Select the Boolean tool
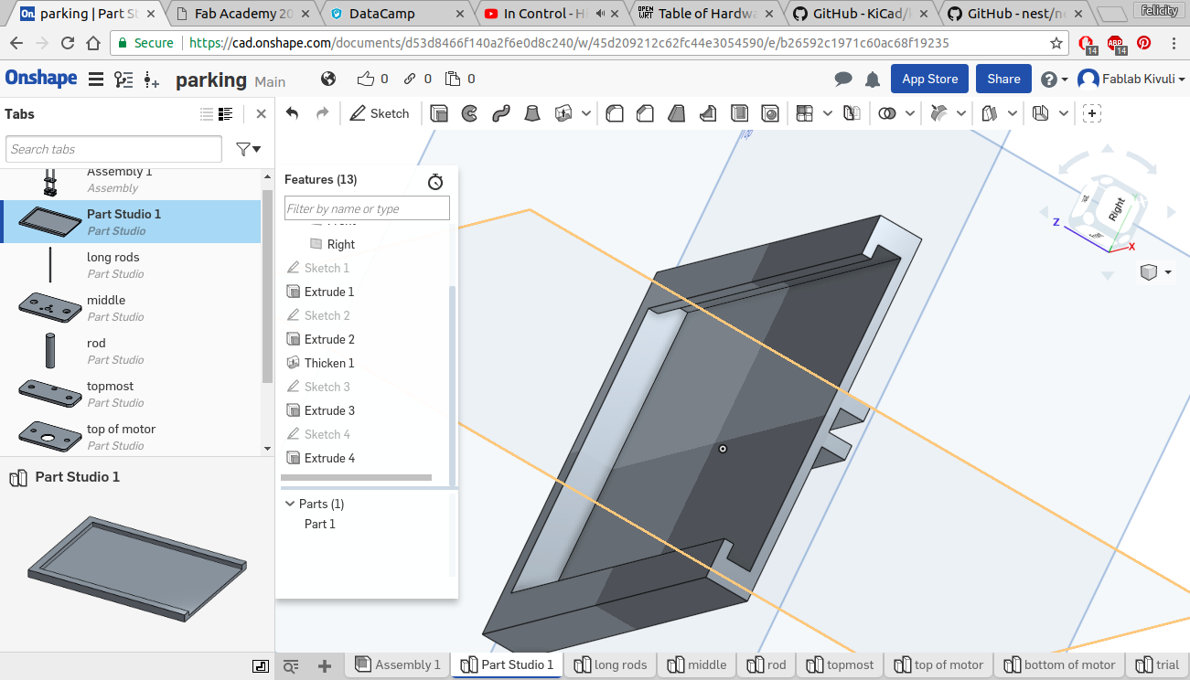Image resolution: width=1190 pixels, height=680 pixels. click(x=886, y=113)
